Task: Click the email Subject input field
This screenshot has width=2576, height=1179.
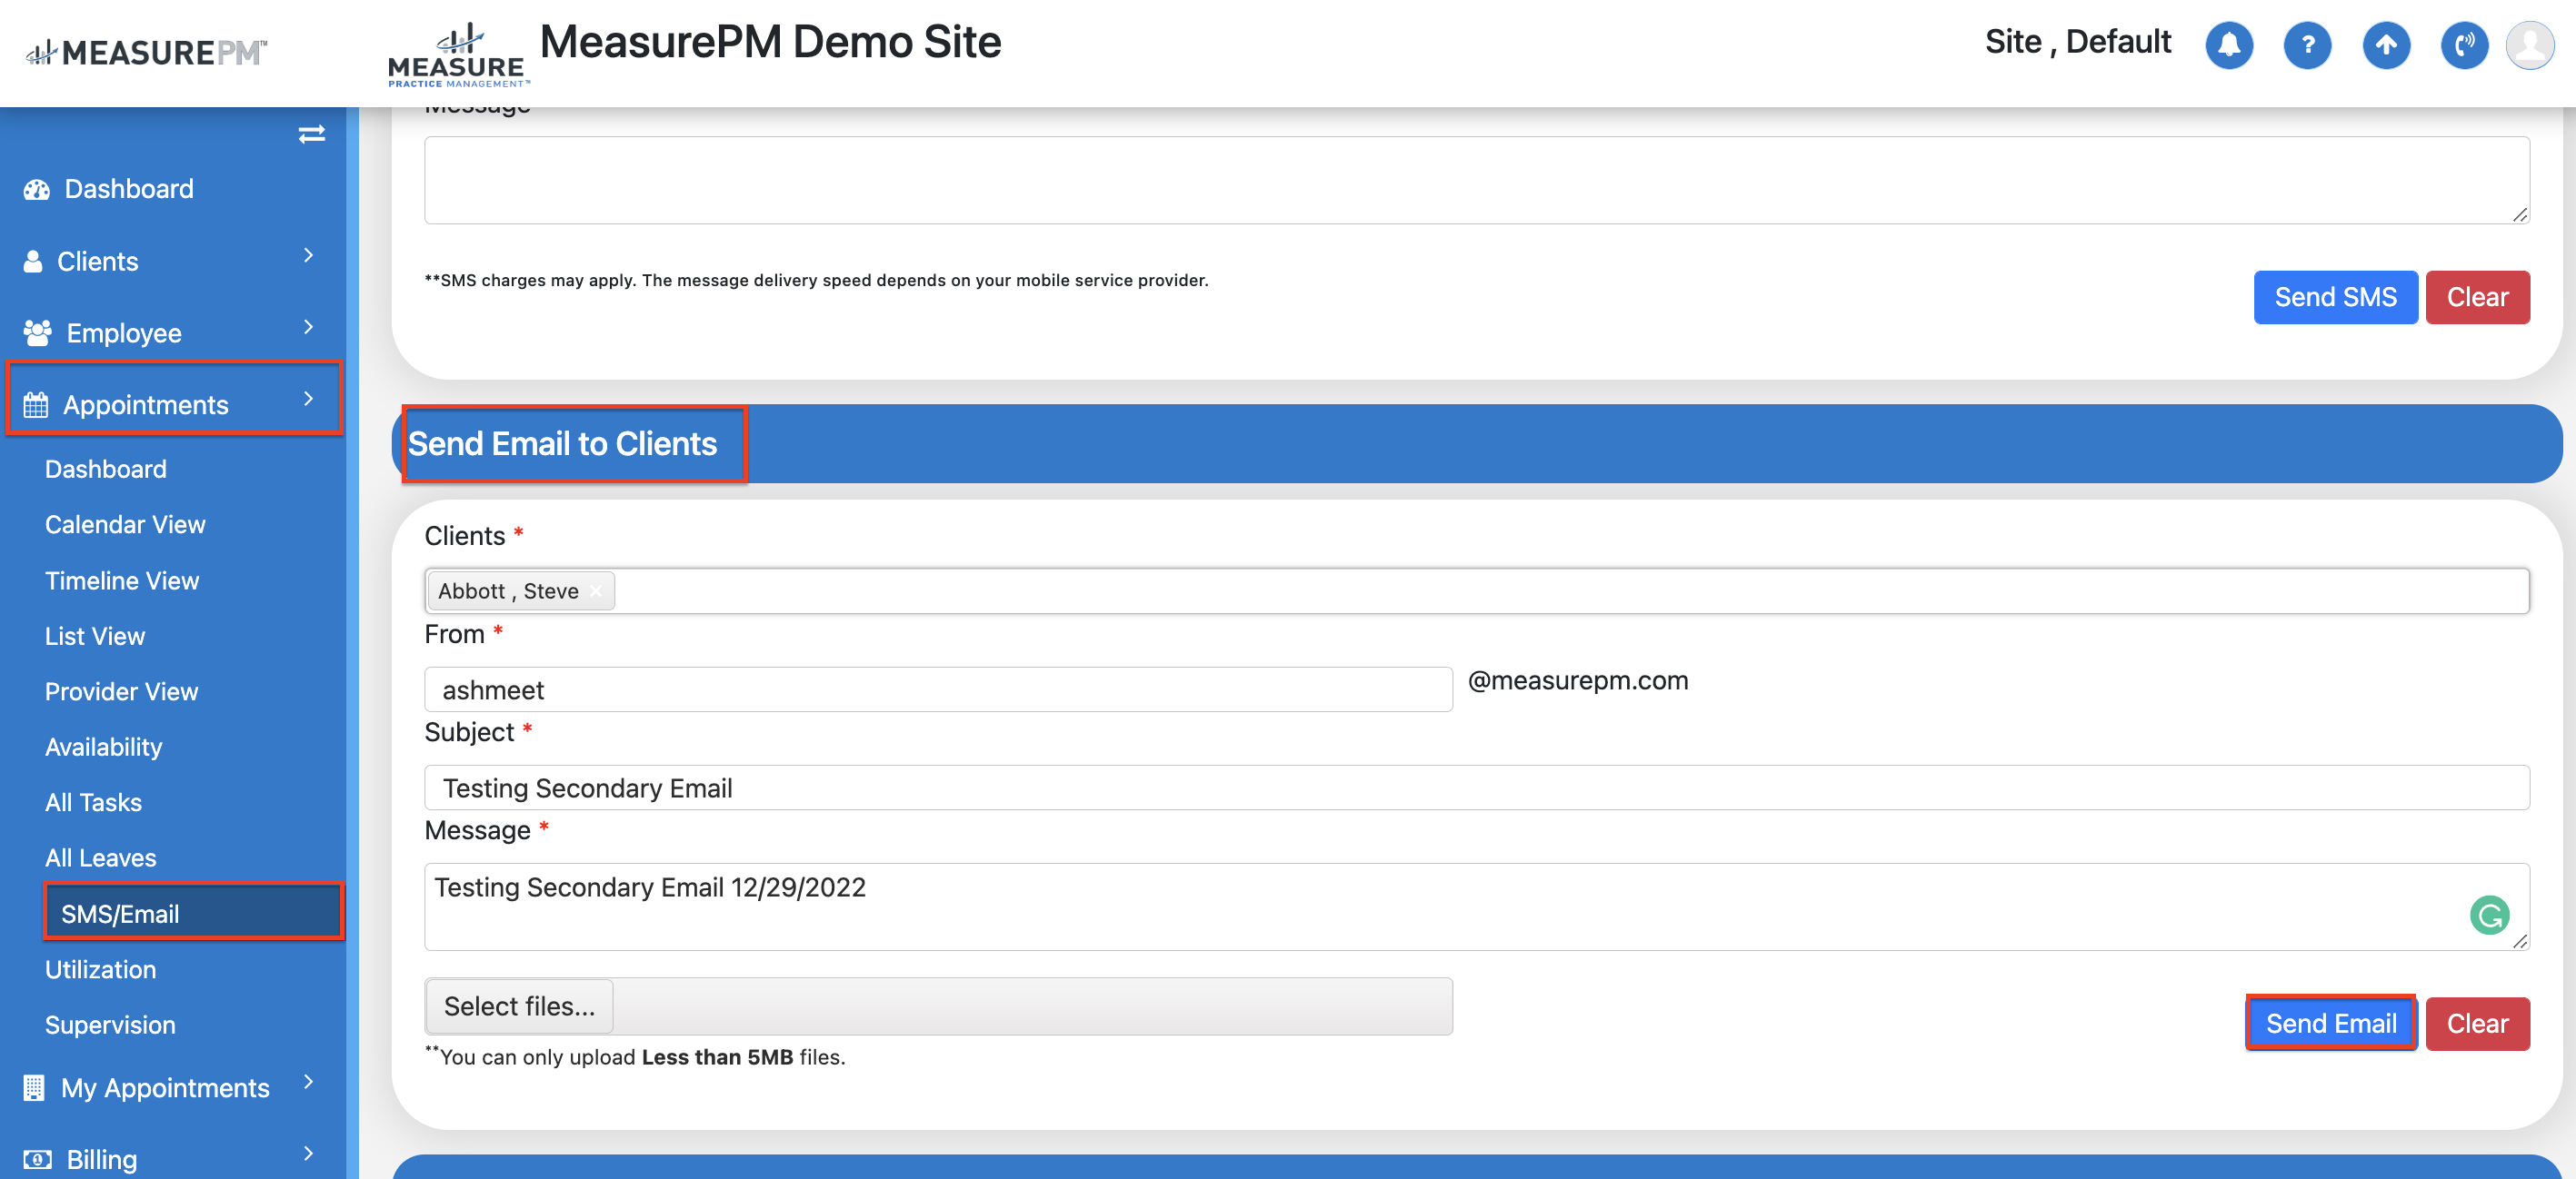Action: pyautogui.click(x=1475, y=788)
